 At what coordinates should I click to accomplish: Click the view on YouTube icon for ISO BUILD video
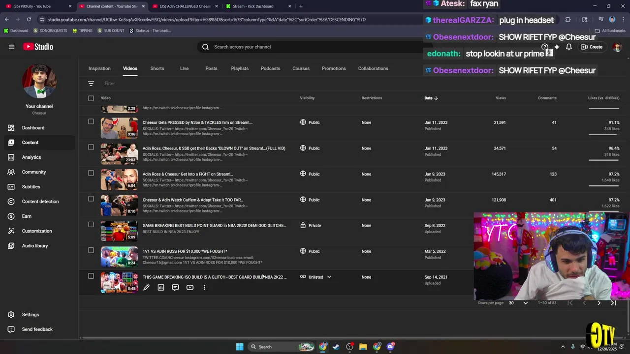click(190, 288)
